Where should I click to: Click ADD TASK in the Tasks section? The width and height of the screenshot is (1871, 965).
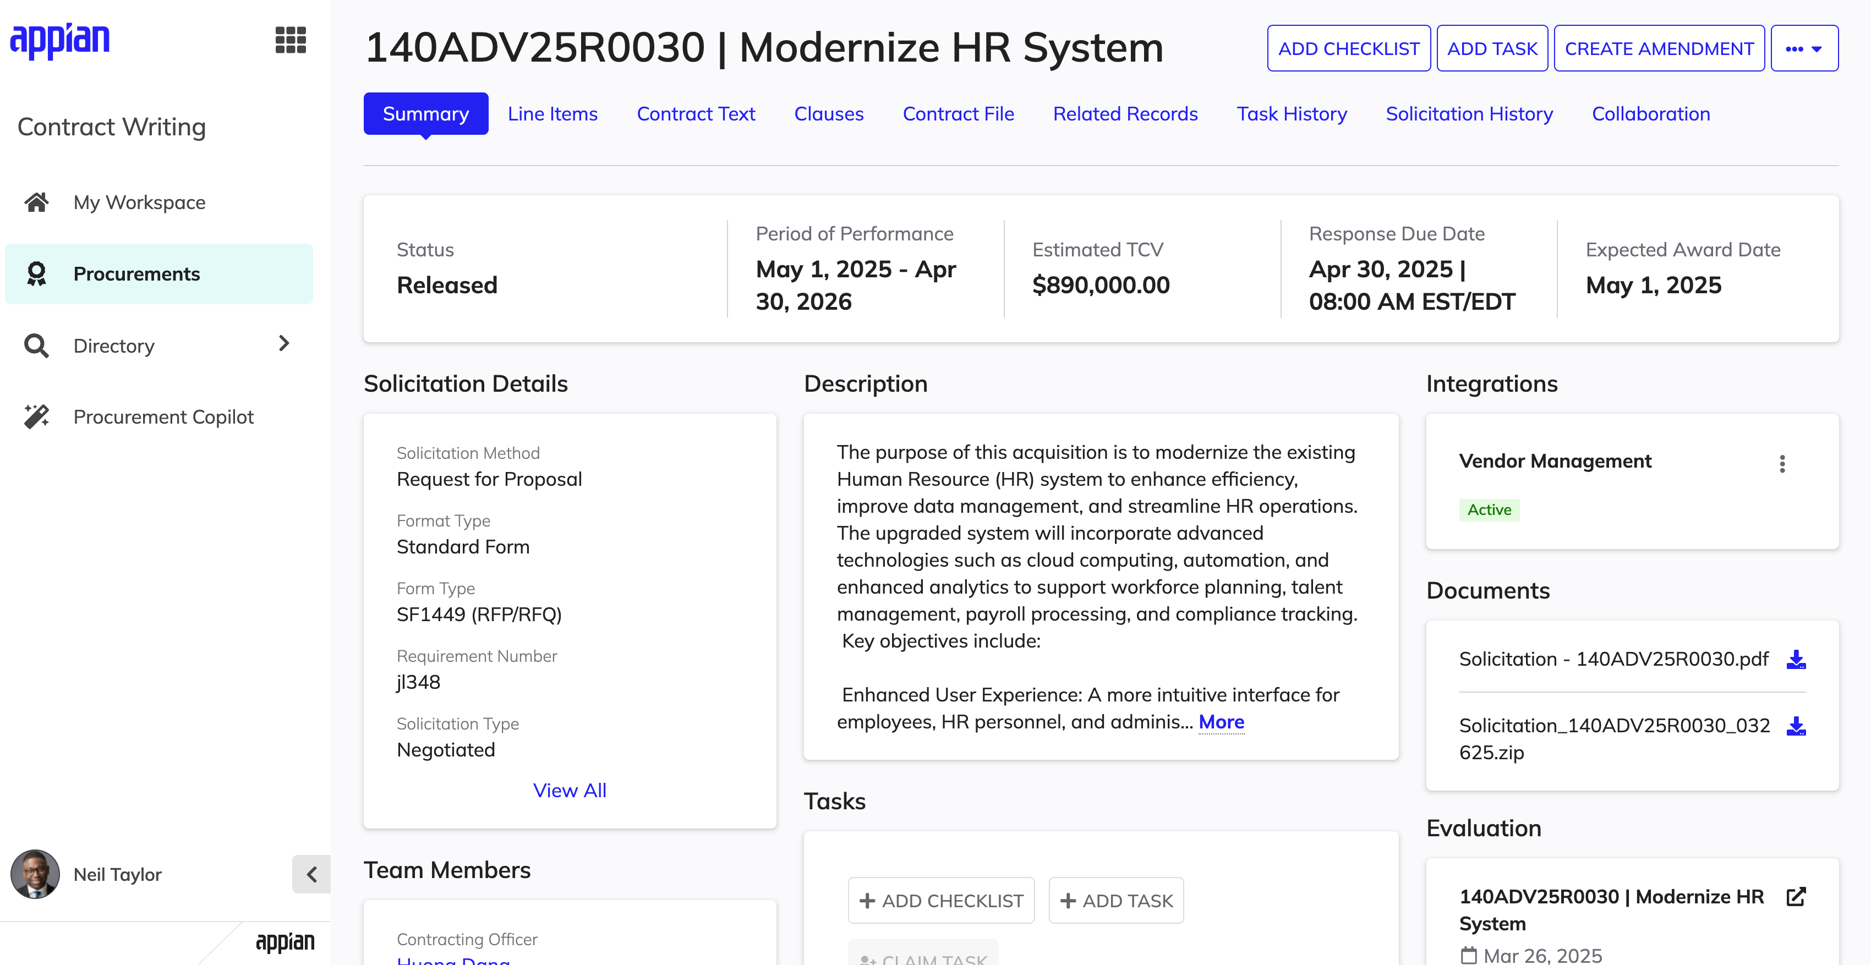1117,901
